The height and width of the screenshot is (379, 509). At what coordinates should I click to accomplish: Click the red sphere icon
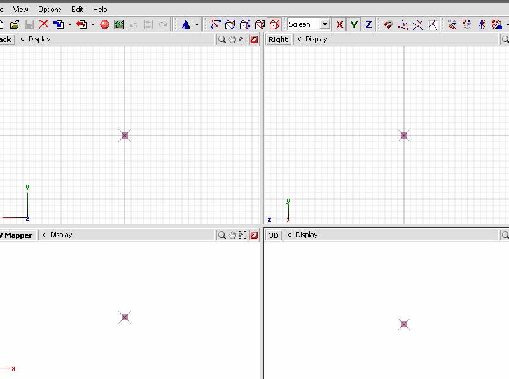point(104,25)
